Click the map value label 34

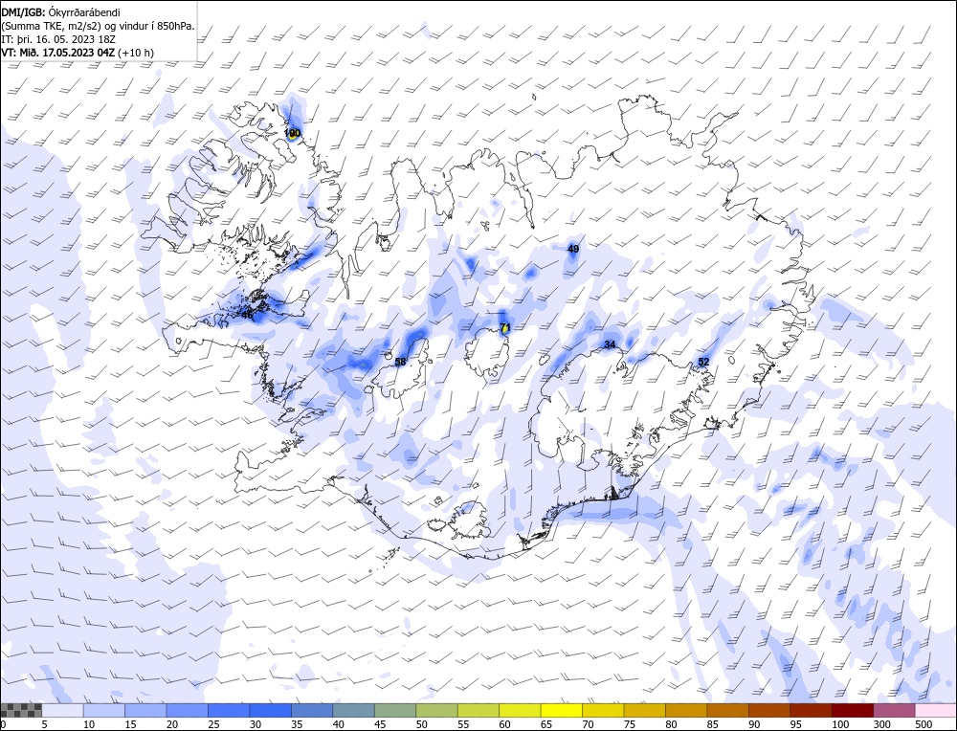[610, 344]
